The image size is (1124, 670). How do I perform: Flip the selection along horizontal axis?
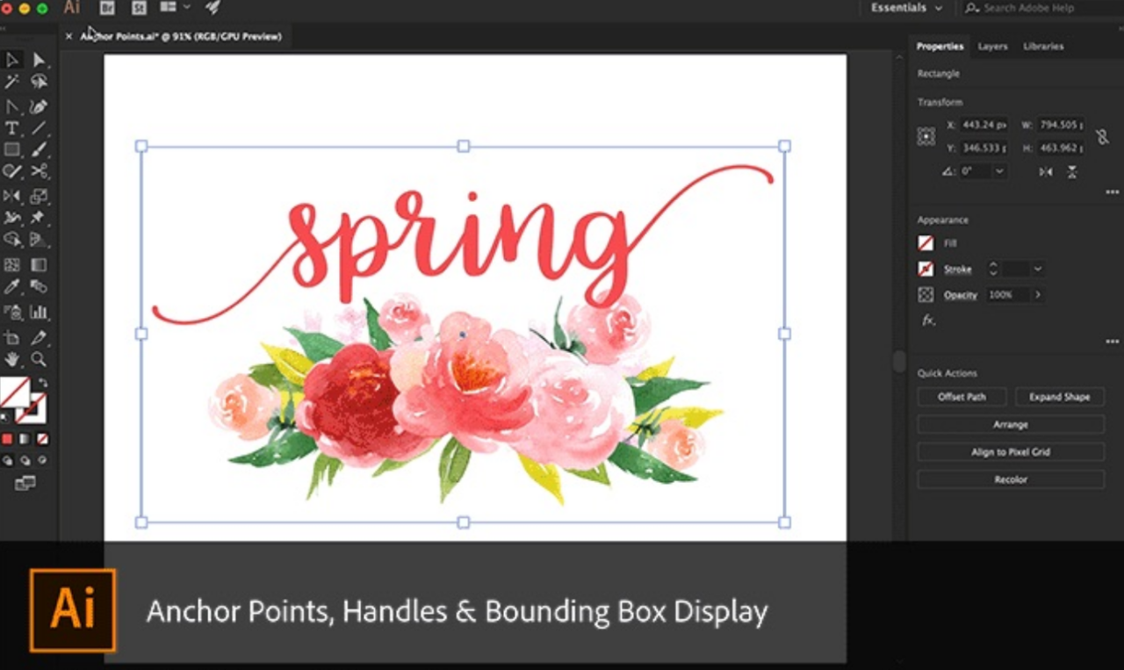pyautogui.click(x=1046, y=172)
